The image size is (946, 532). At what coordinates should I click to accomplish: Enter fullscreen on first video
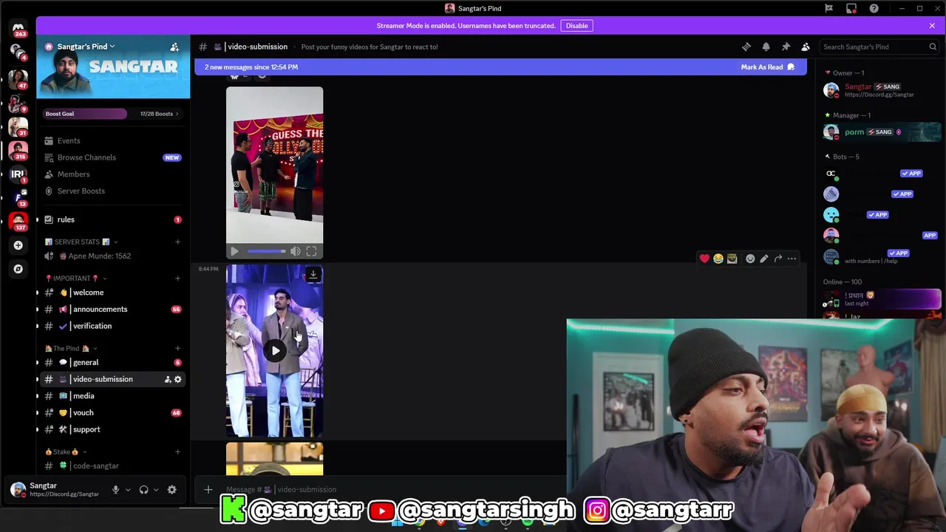click(311, 251)
